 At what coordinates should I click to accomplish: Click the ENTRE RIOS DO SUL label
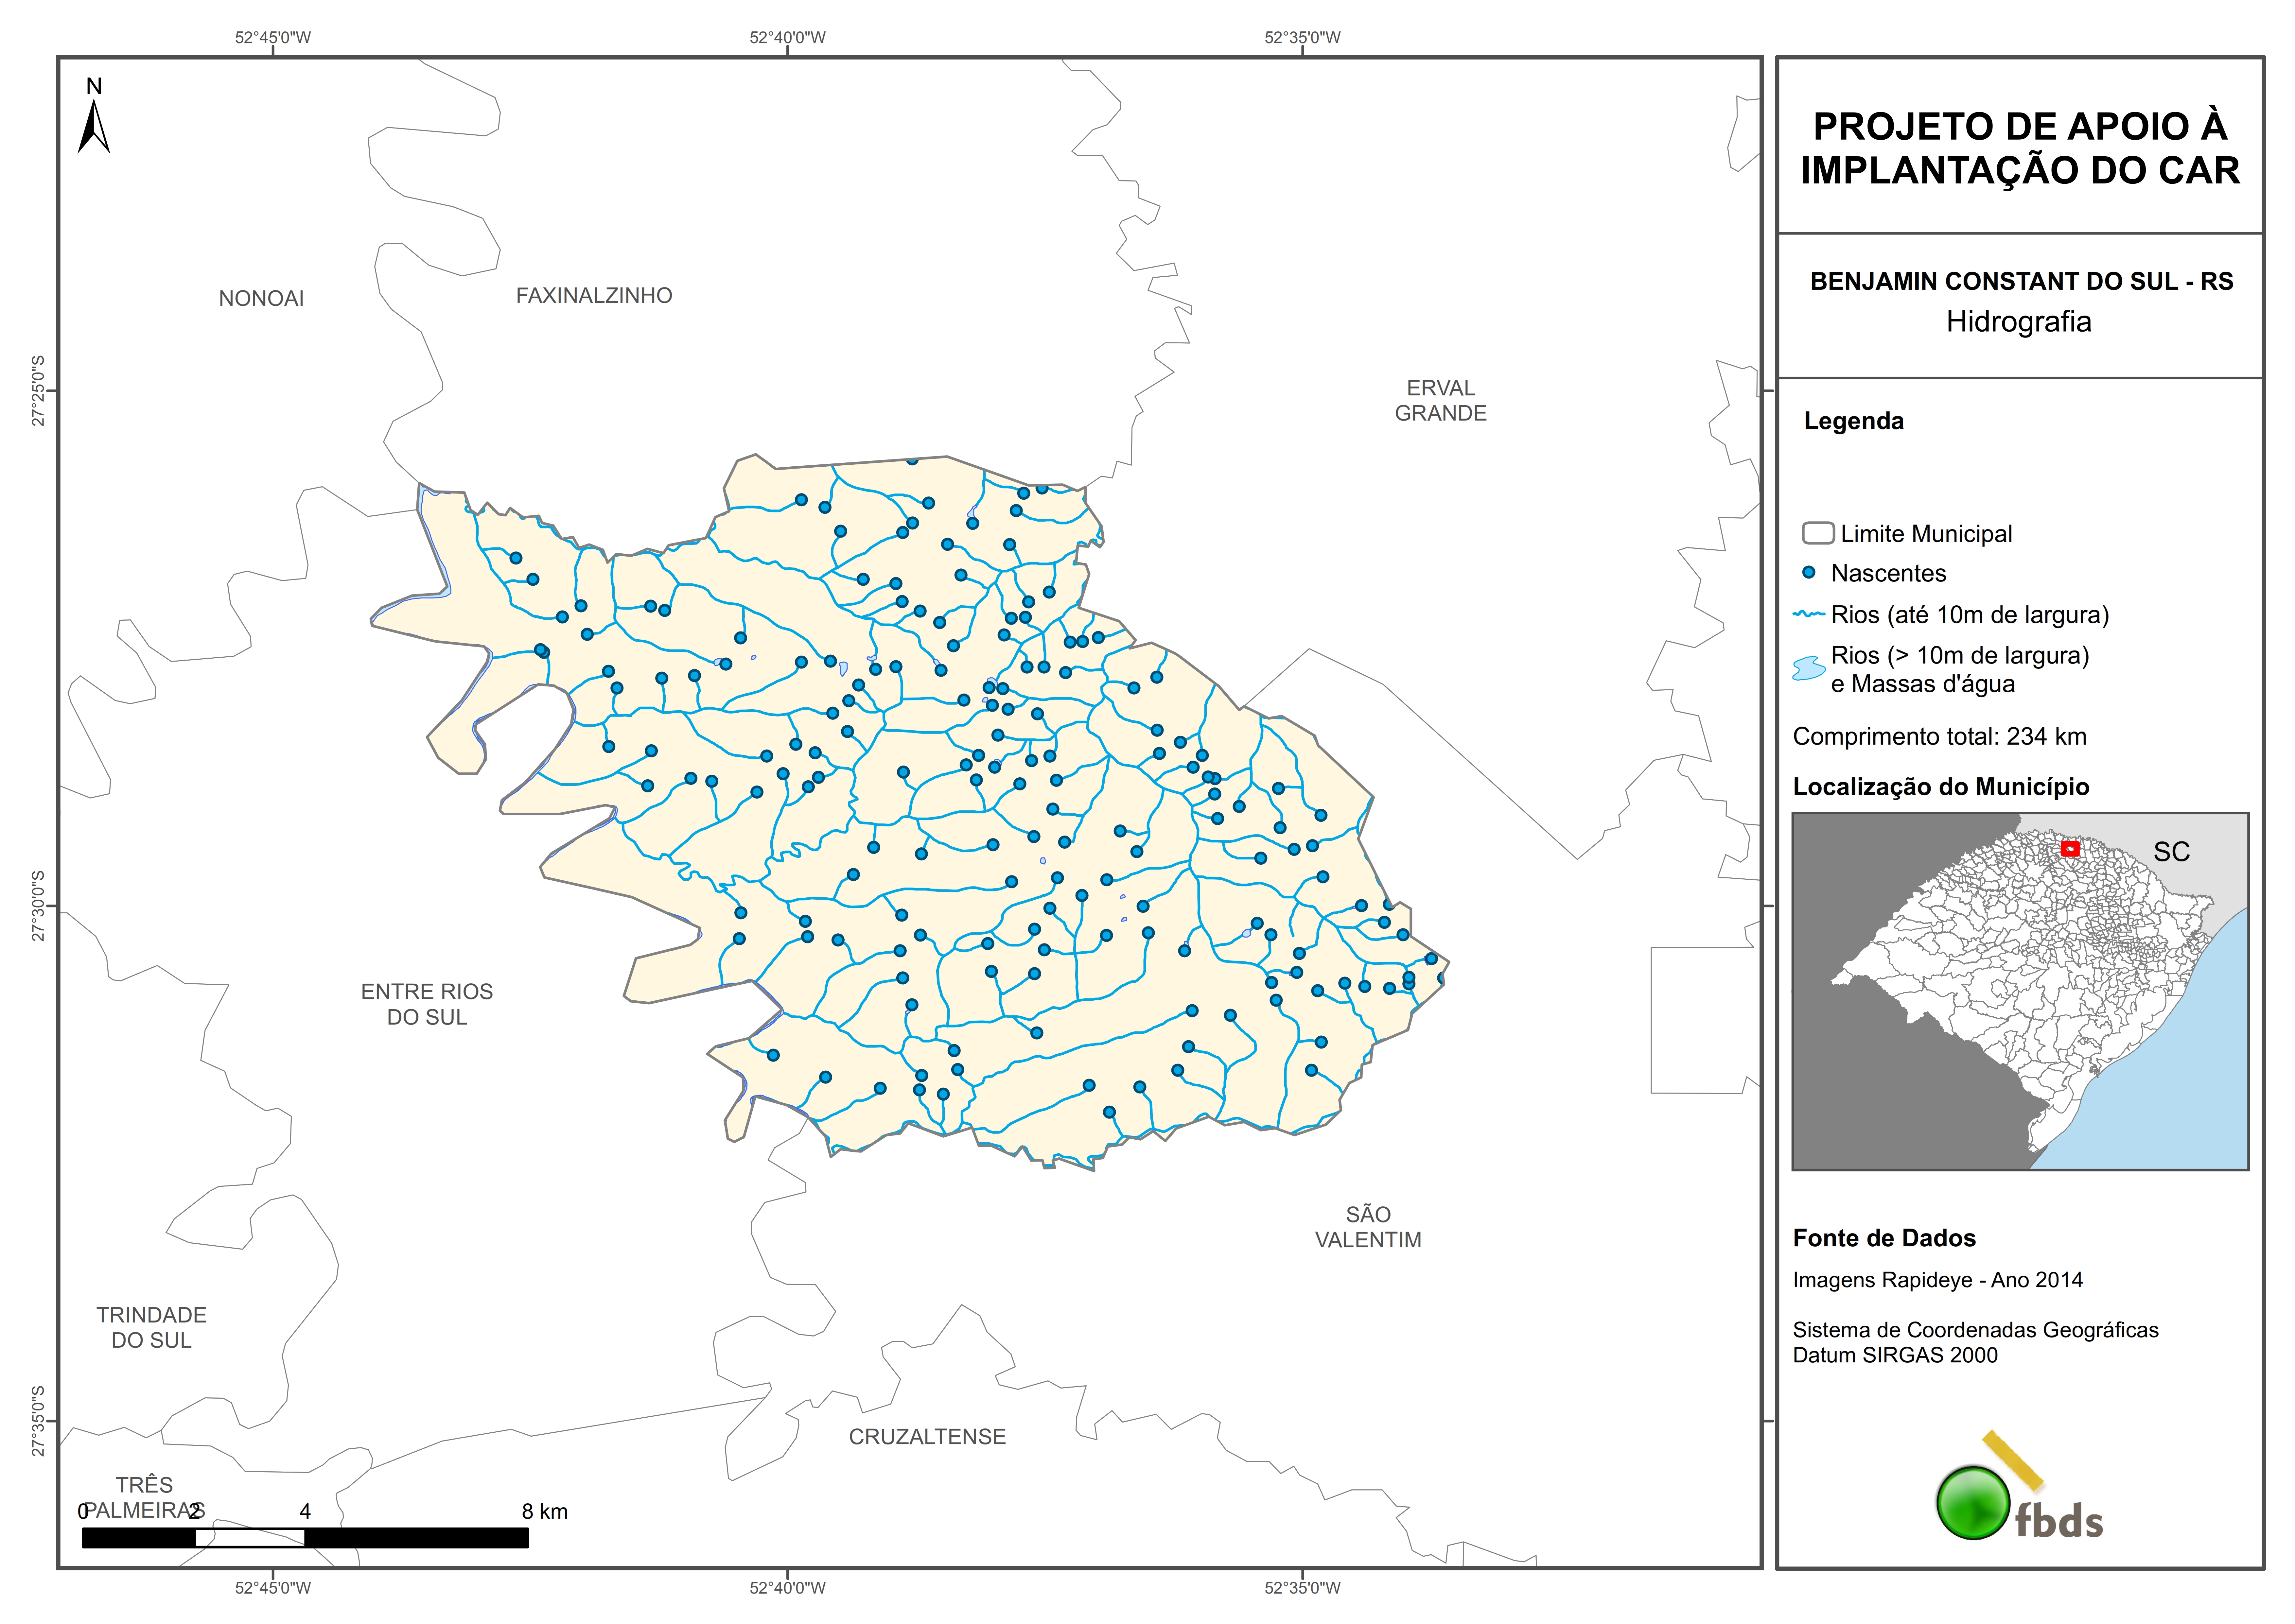pos(427,1004)
